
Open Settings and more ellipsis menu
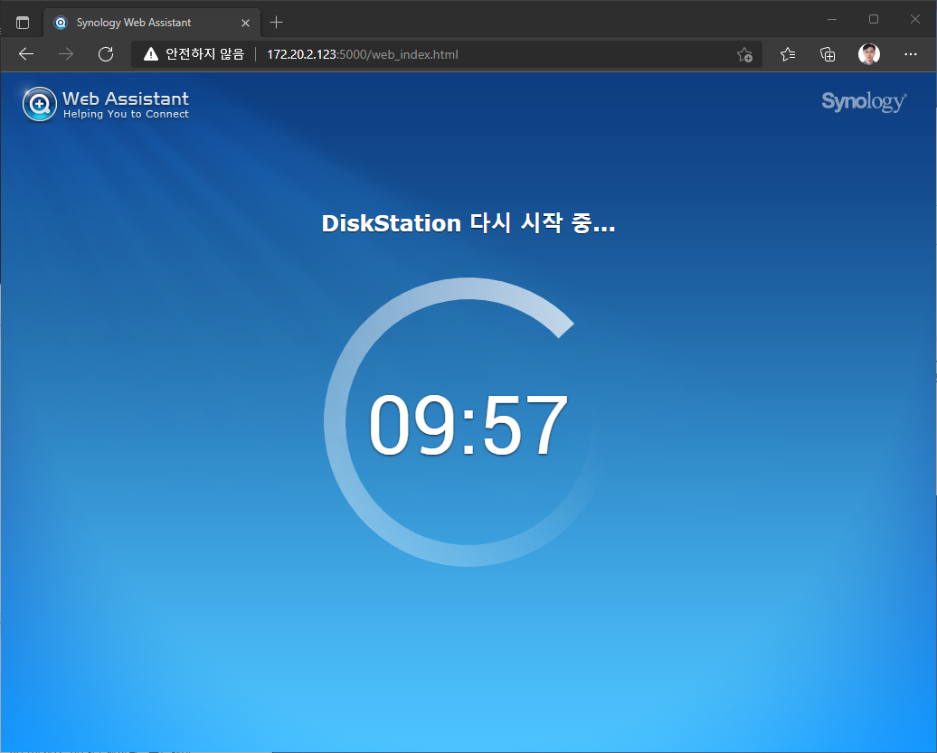[x=910, y=54]
